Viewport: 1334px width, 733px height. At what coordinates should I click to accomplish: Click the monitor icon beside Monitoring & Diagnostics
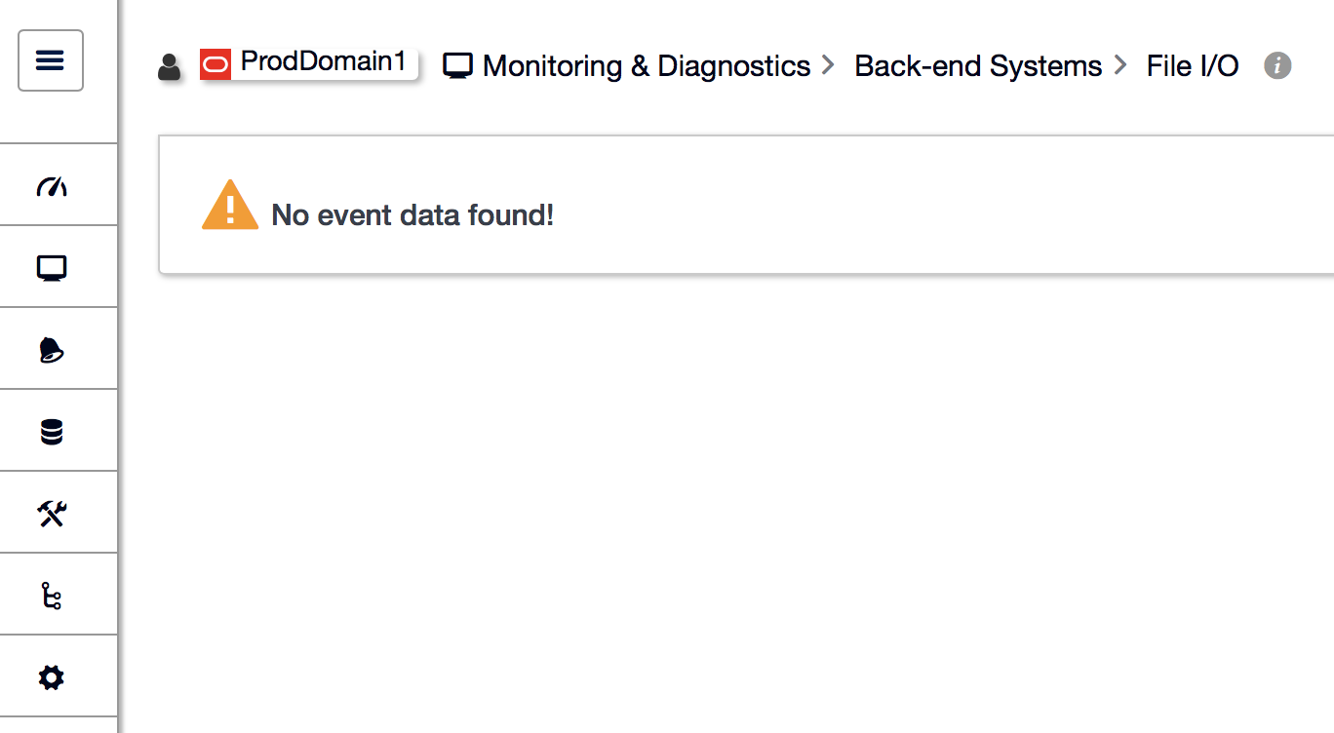pyautogui.click(x=457, y=66)
